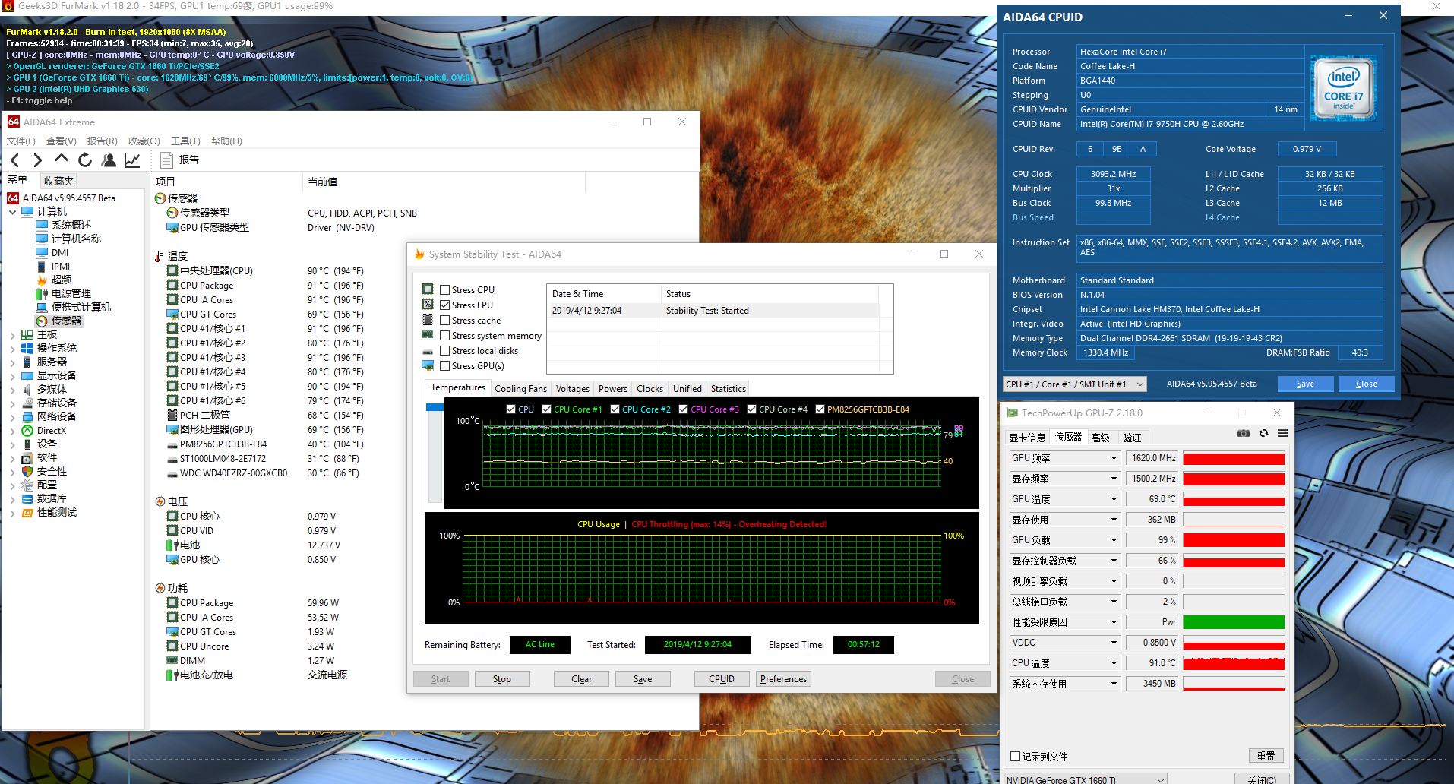Click the AIDA64 toolbar refresh icon

tap(85, 160)
